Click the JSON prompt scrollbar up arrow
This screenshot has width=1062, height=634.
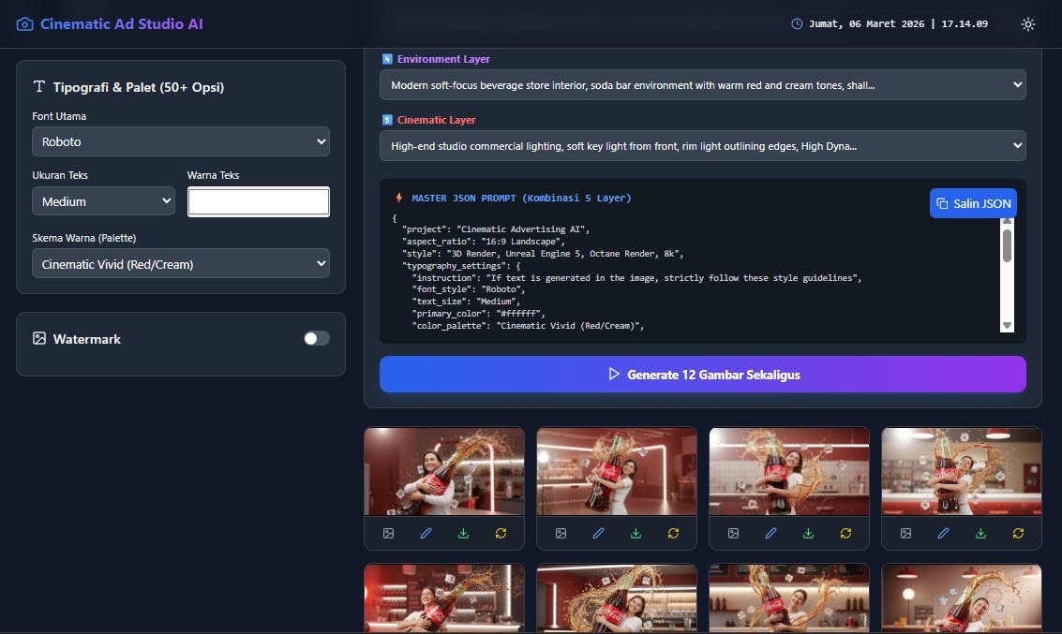pos(1007,222)
